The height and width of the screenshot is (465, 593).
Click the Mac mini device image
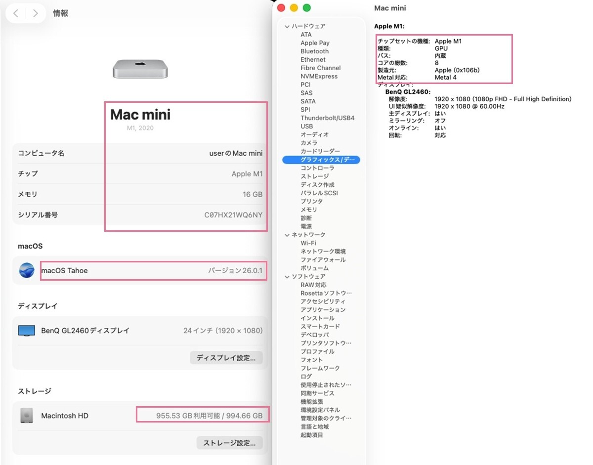(140, 69)
